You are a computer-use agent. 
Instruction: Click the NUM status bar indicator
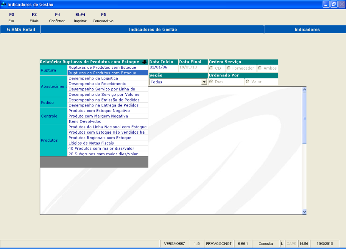(x=304, y=244)
